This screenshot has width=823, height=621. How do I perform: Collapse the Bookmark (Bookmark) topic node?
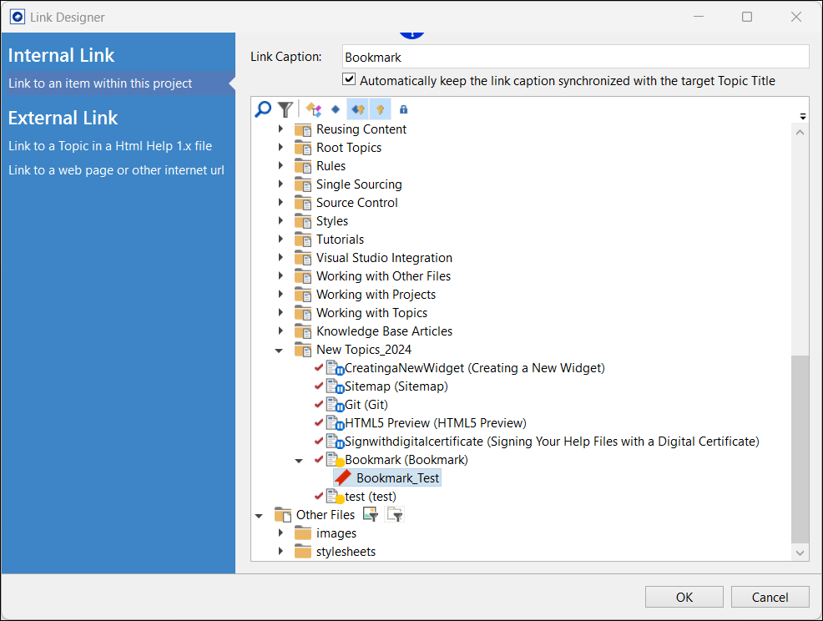coord(299,460)
